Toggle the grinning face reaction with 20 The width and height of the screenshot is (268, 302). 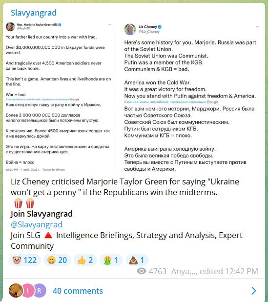(57, 260)
